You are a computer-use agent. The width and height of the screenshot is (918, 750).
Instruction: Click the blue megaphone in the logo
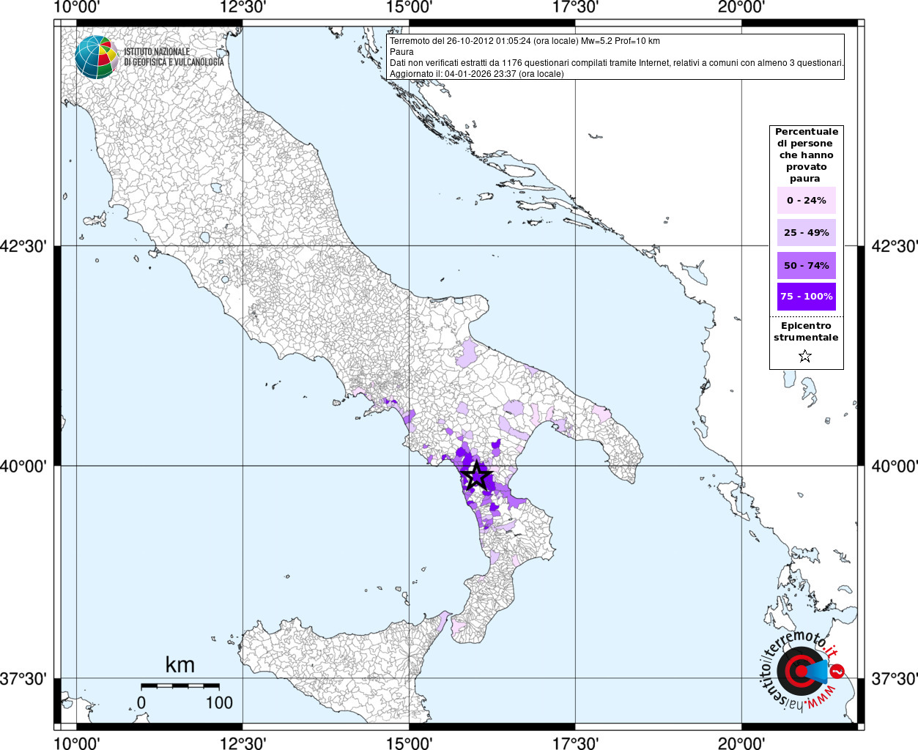[818, 671]
